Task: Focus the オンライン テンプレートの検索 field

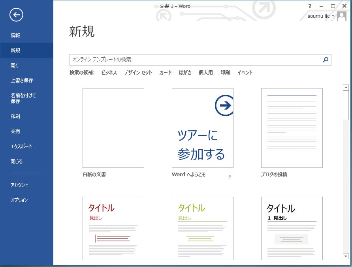Action: (x=200, y=60)
